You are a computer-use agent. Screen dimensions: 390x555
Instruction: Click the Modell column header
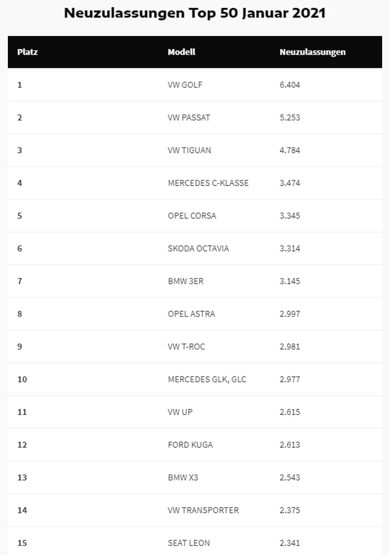pos(181,52)
